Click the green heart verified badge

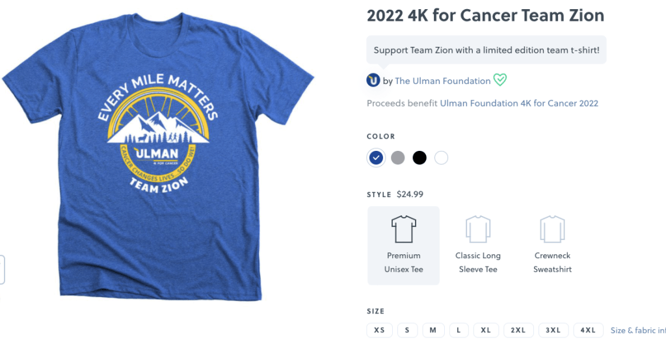[x=500, y=79]
